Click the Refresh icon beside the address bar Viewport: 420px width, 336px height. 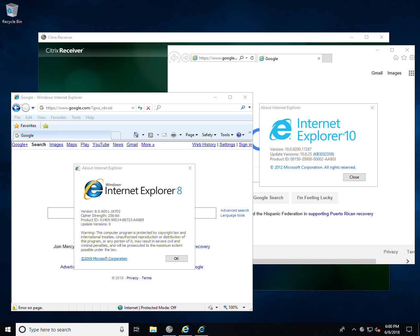click(140, 108)
